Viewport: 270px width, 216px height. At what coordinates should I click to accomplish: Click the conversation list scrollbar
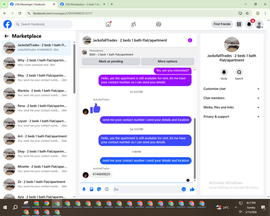click(75, 69)
